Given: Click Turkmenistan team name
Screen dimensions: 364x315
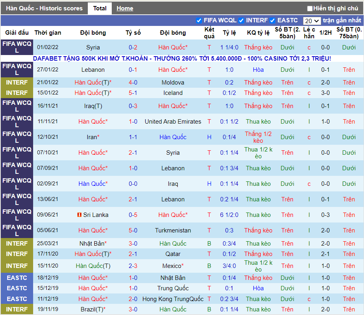Looking at the screenshot, I should (173, 230).
